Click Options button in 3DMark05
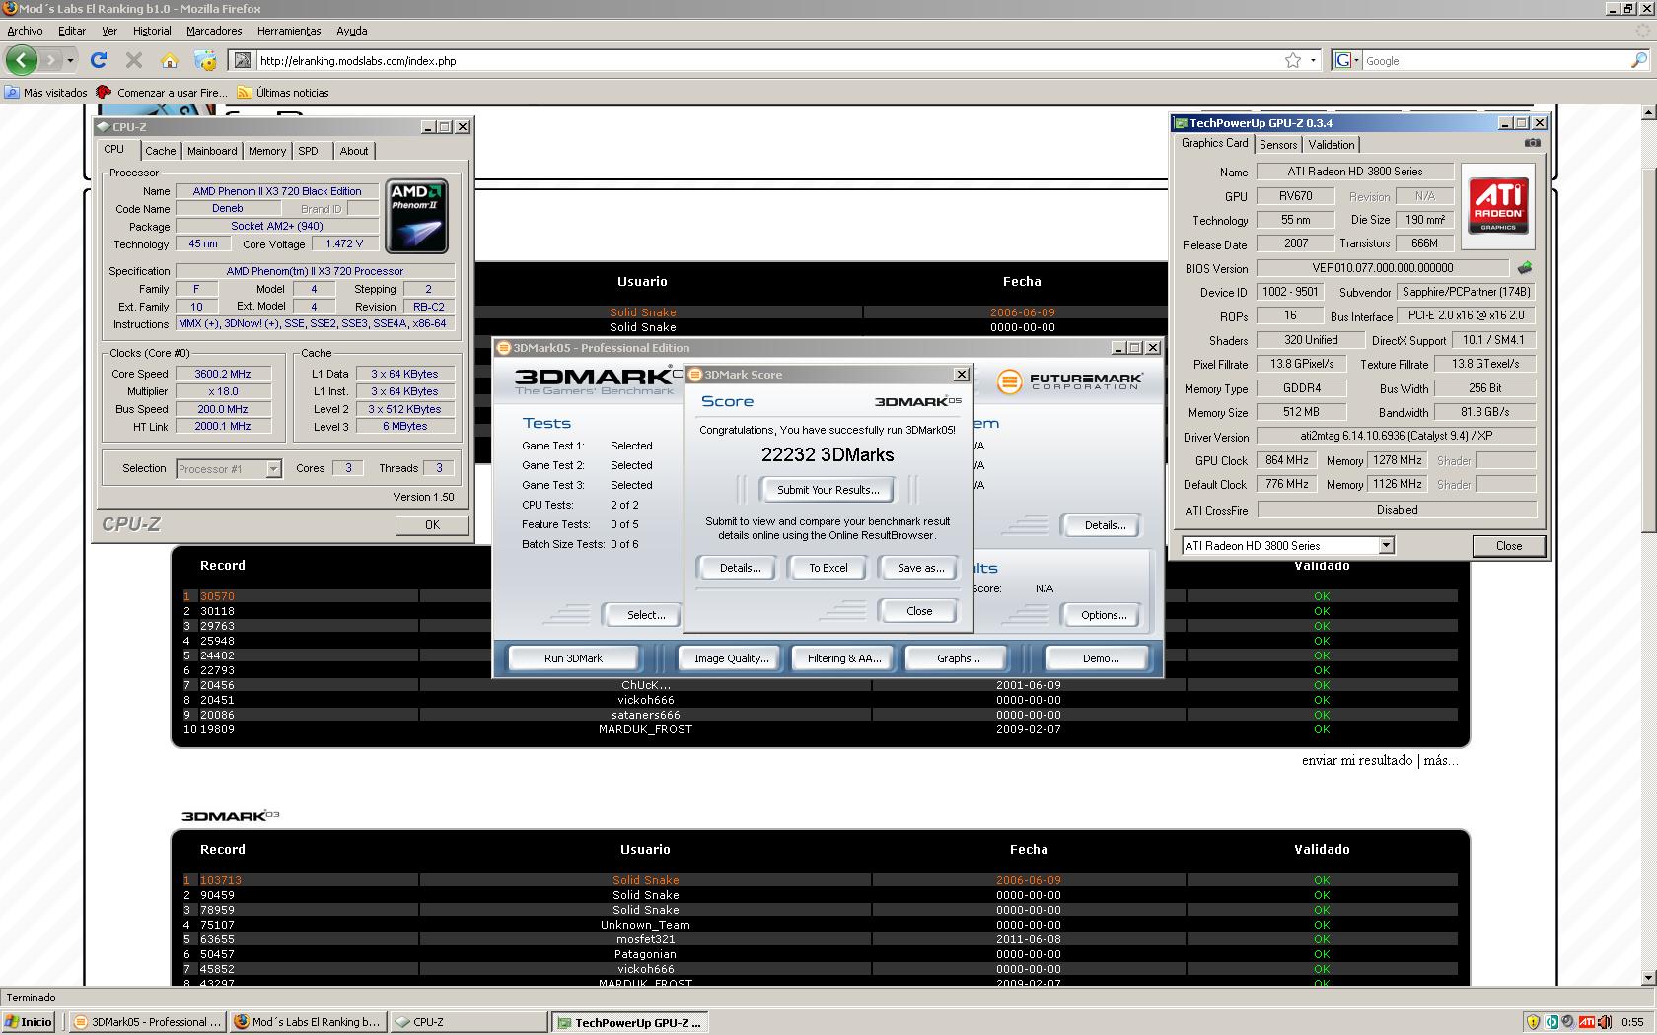This screenshot has width=1657, height=1035. (1104, 615)
